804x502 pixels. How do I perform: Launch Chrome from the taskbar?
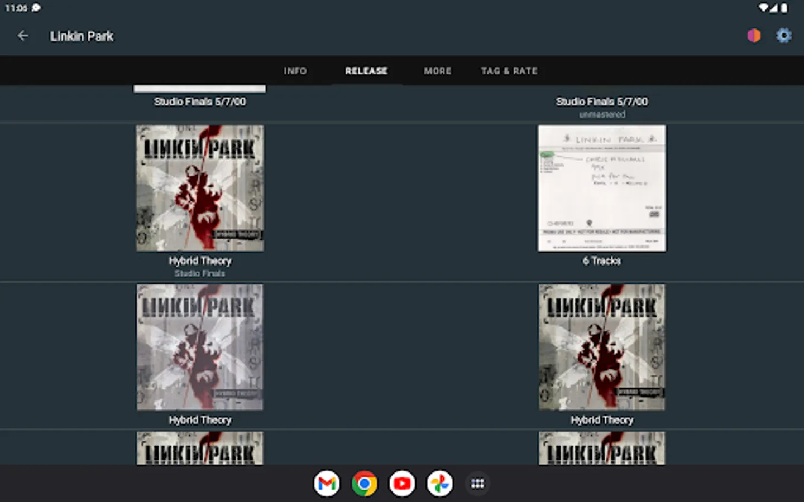pos(365,484)
